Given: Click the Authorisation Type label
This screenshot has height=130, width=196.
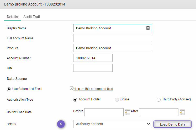Looking at the screenshot, I should point(20,100).
